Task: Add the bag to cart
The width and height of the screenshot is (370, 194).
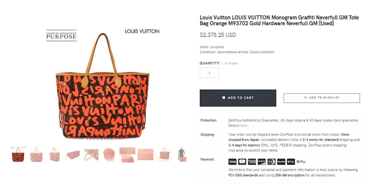Action: [238, 98]
